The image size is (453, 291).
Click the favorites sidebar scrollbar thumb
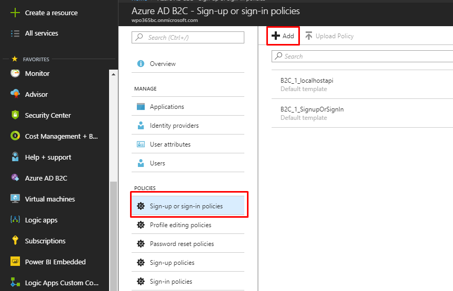pyautogui.click(x=114, y=236)
